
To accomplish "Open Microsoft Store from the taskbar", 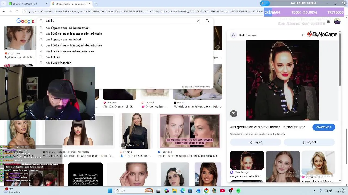I will tap(190, 191).
